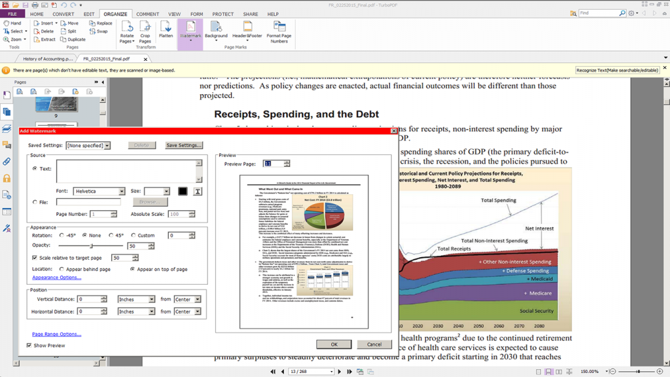Switch to the CONVERT ribbon tab

(x=63, y=14)
